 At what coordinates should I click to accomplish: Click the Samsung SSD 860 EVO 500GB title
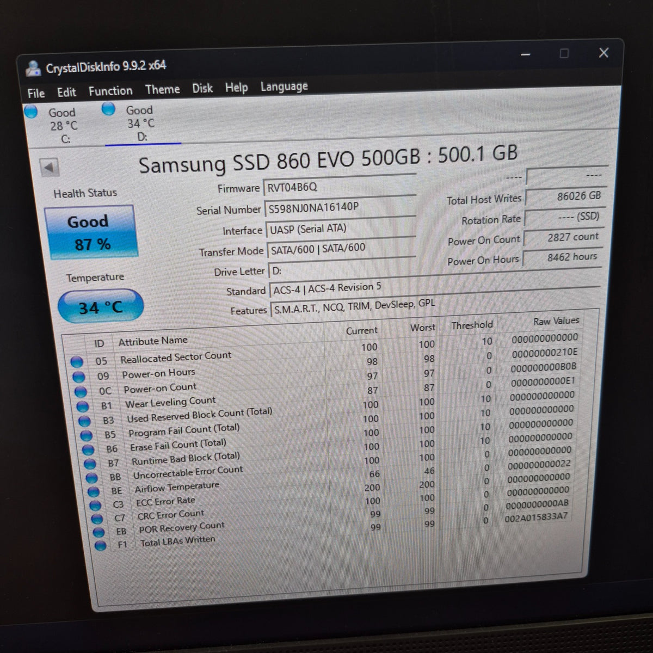(x=328, y=159)
